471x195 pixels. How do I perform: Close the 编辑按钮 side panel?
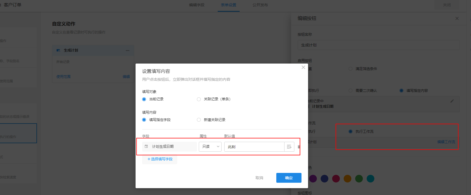click(457, 19)
